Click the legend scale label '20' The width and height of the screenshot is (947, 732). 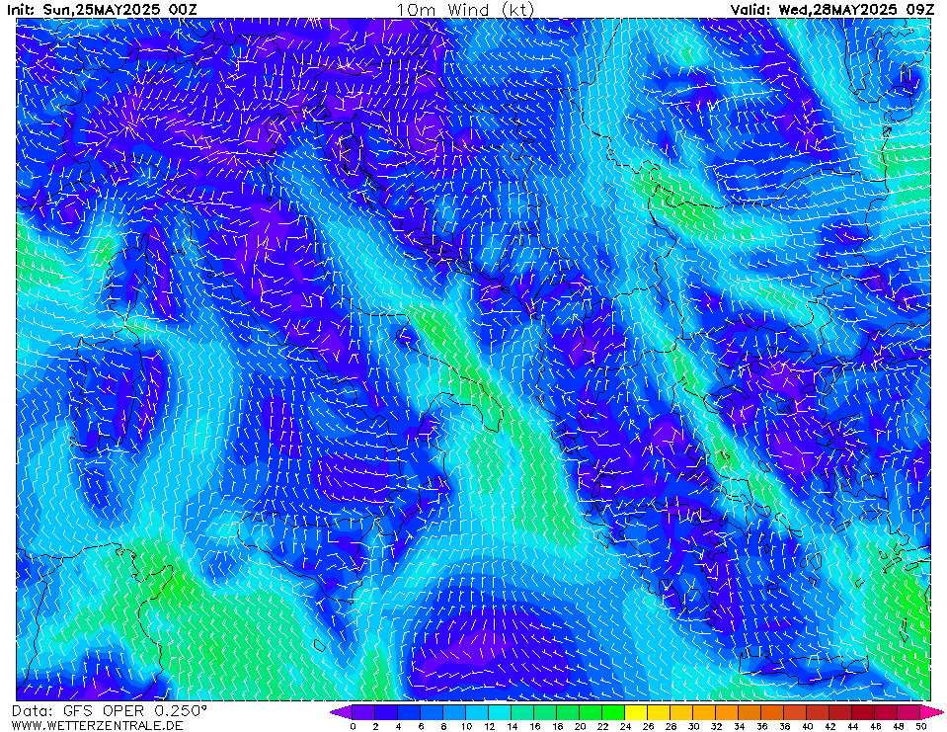(x=580, y=726)
